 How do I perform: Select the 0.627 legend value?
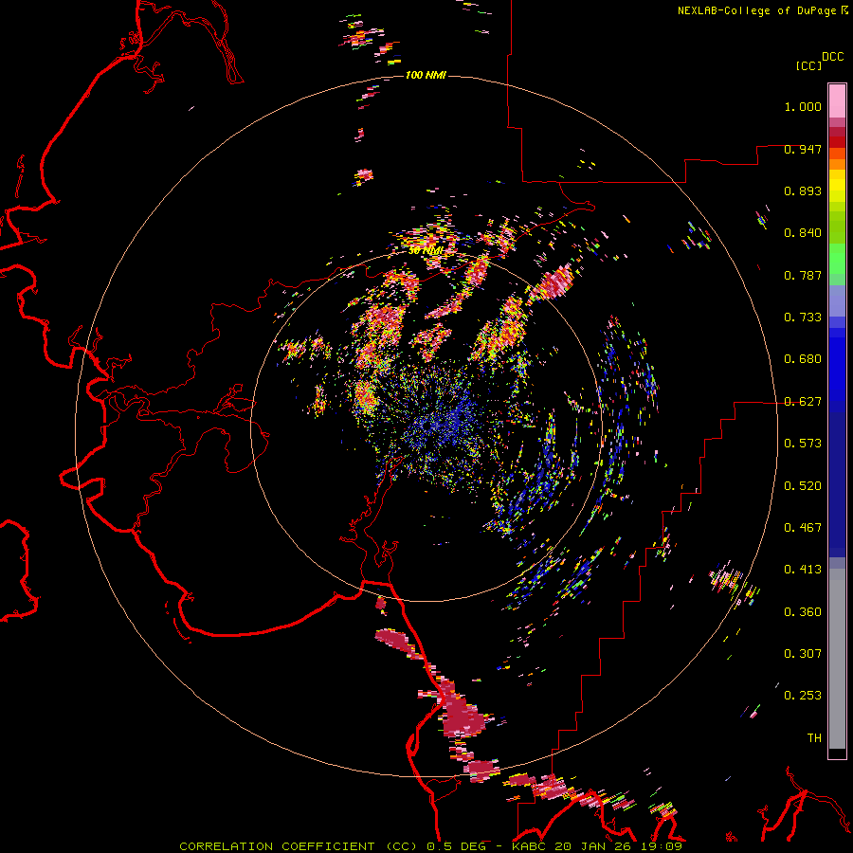pyautogui.click(x=803, y=402)
